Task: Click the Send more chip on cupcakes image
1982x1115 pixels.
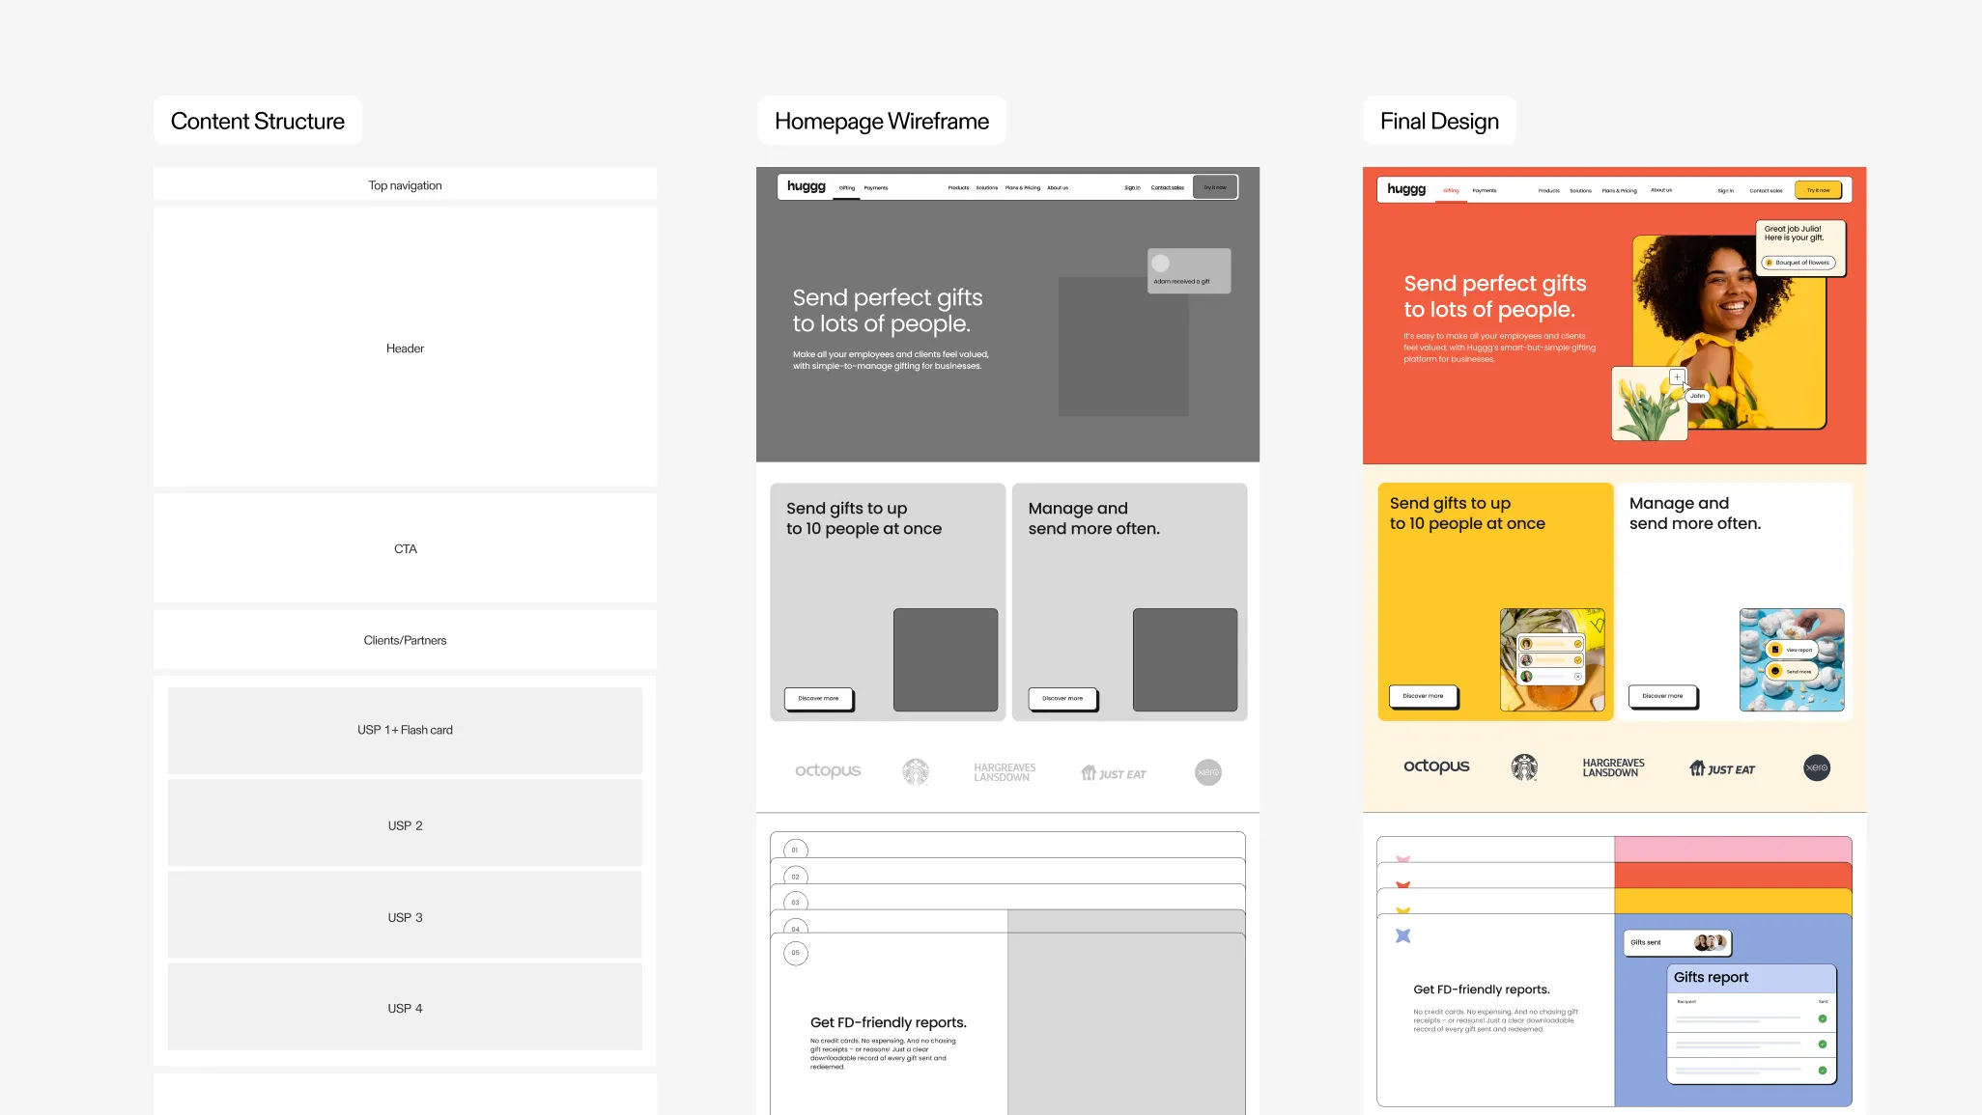Action: click(x=1792, y=671)
